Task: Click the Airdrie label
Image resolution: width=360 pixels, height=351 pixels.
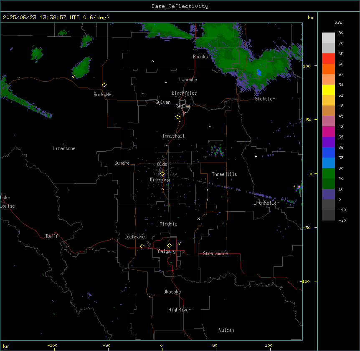Action: click(168, 224)
